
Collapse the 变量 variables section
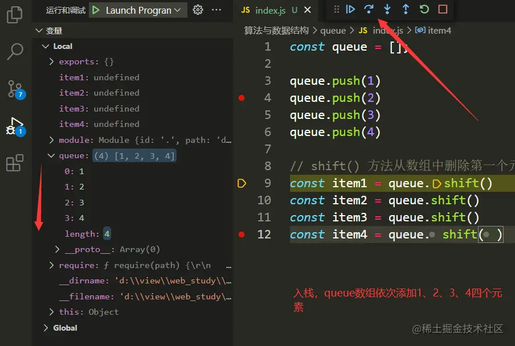(x=39, y=31)
